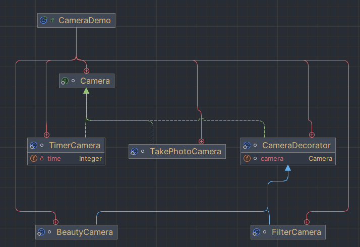
Task: Click the Camera type label in CameraDecorator
Action: 321,159
